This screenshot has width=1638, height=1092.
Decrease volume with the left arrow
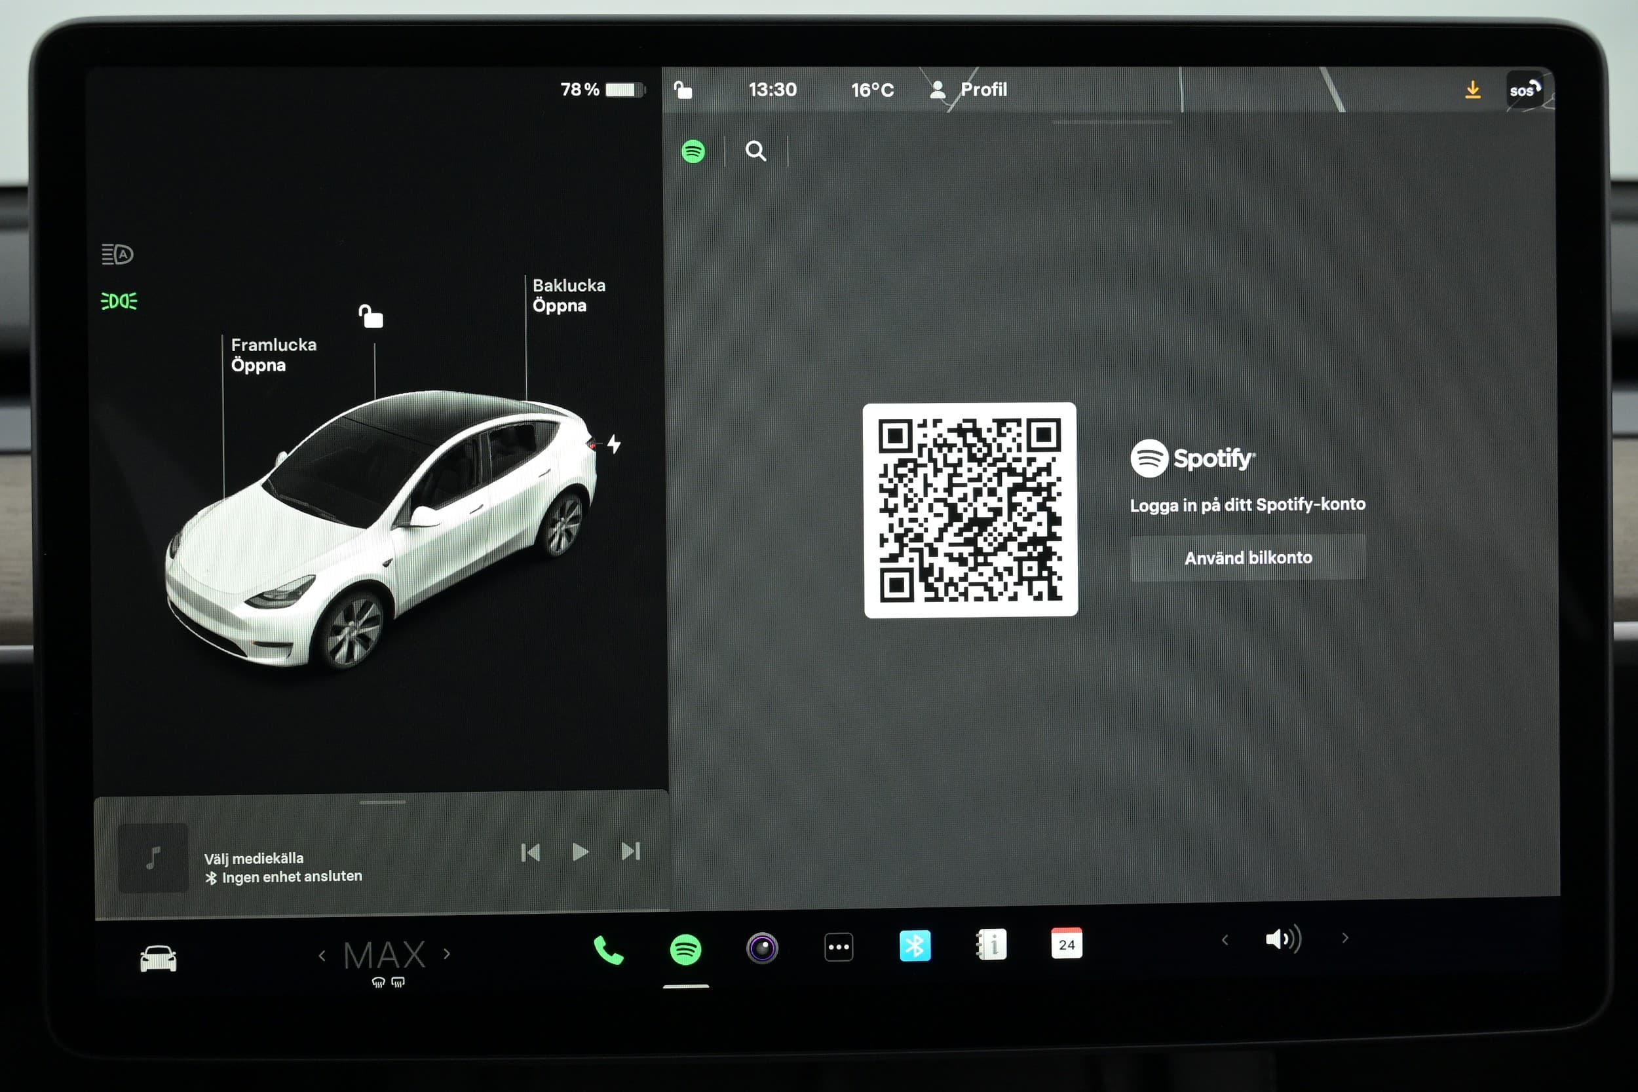(1225, 940)
